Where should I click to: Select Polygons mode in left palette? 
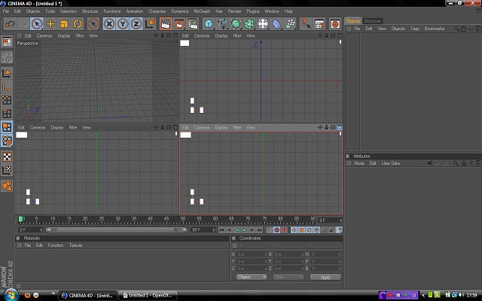pos(7,127)
